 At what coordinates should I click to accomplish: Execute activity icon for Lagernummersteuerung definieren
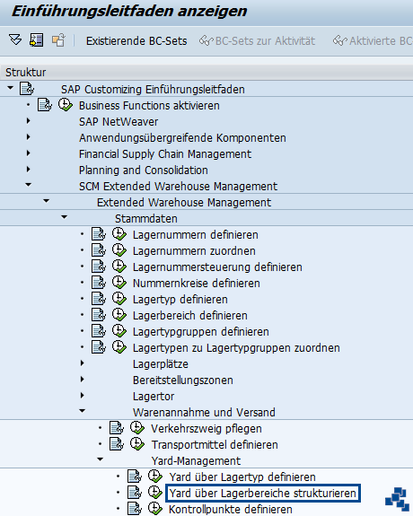(x=119, y=267)
